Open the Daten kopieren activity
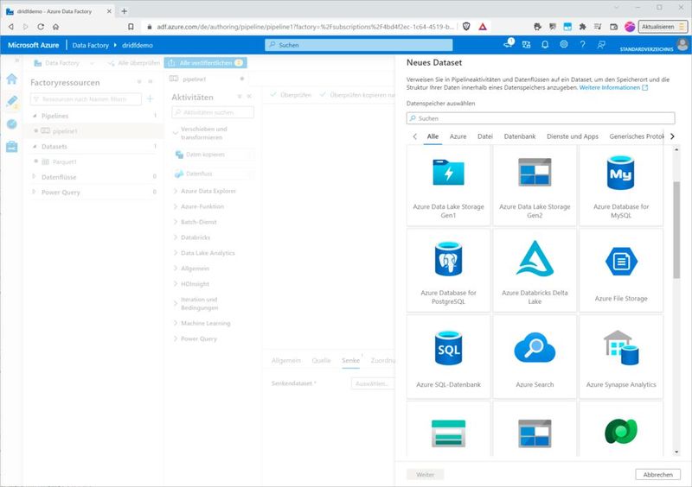Viewport: 692px width, 487px height. 214,155
